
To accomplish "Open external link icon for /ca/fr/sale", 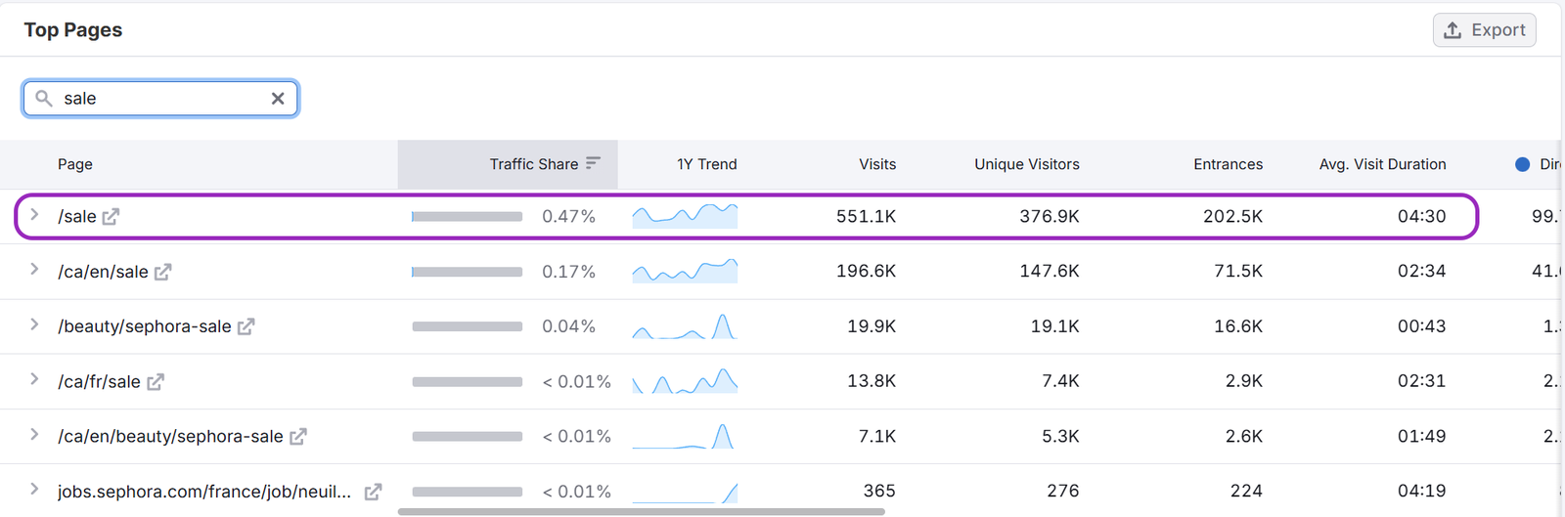I will pos(155,382).
